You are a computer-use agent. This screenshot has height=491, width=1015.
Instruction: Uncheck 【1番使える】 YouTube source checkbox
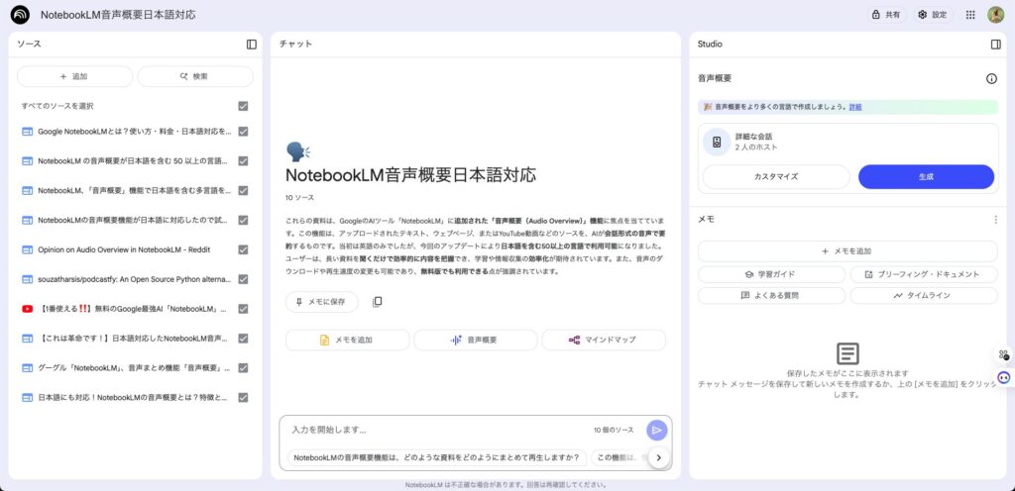click(x=243, y=309)
